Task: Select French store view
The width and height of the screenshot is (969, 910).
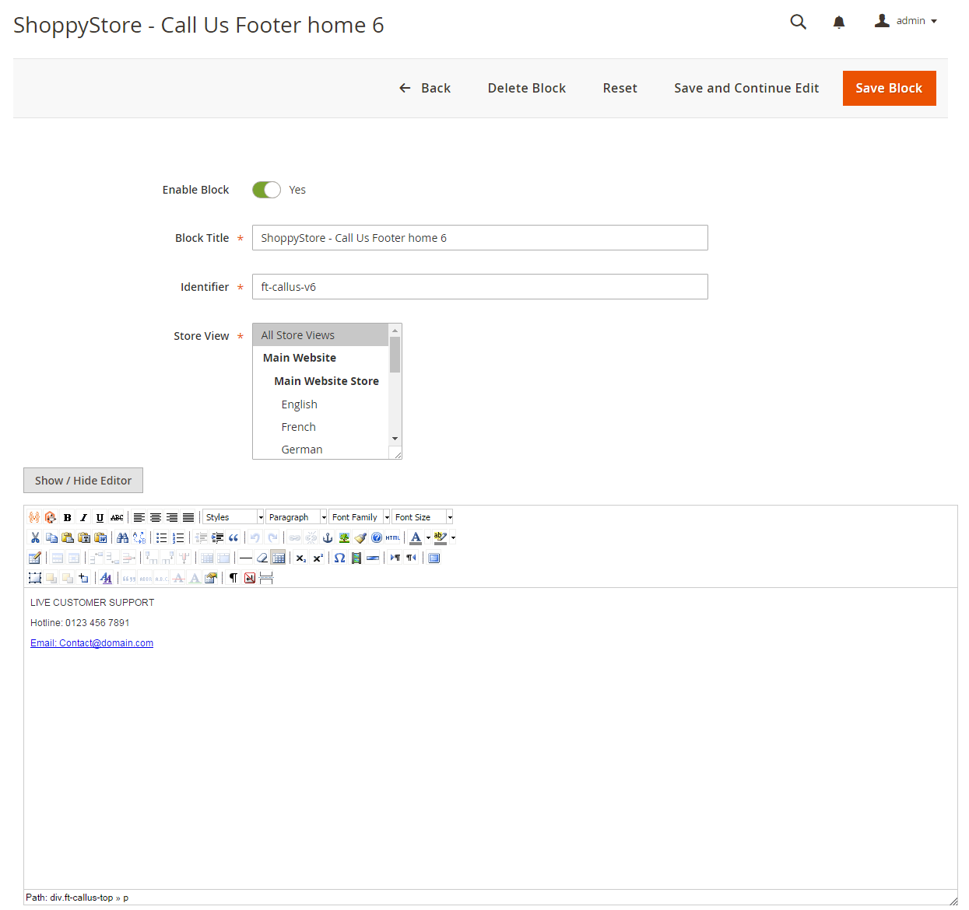Action: [x=321, y=427]
